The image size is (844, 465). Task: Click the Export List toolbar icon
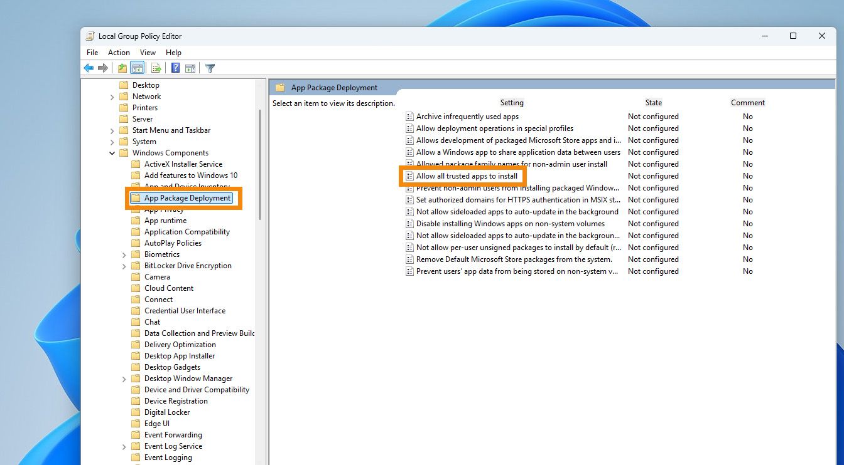coord(156,68)
